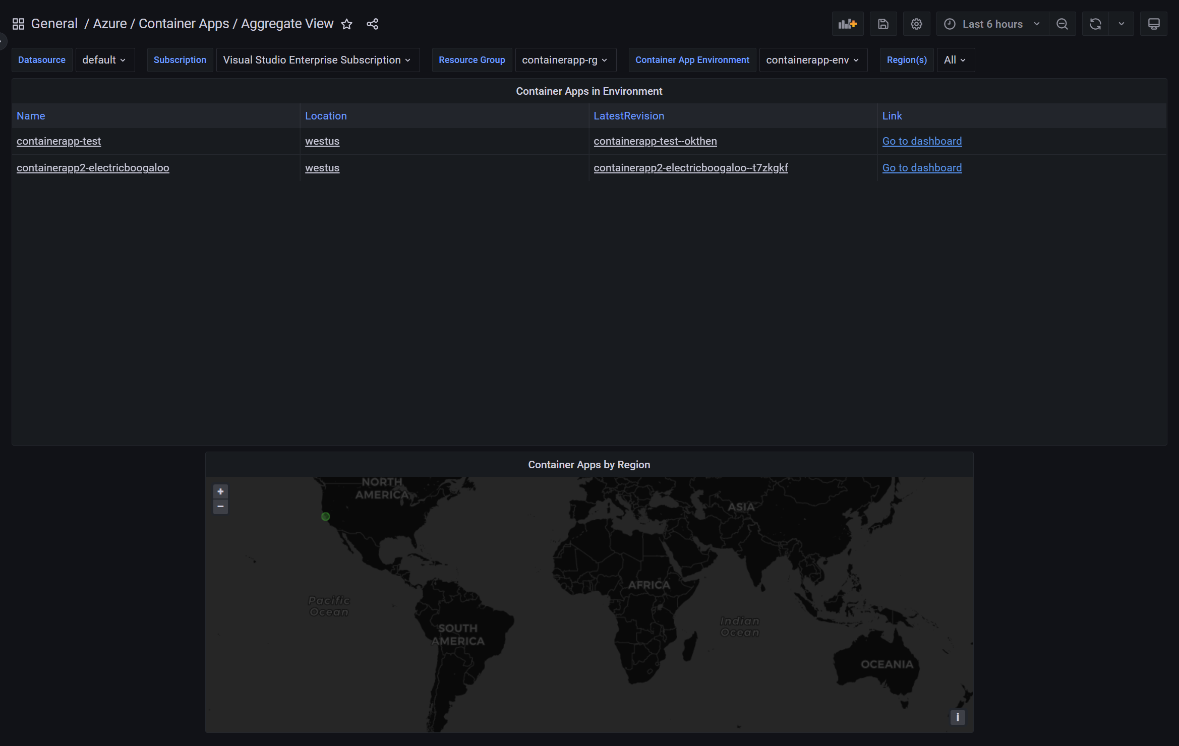Show map attribution info button

pos(958,717)
